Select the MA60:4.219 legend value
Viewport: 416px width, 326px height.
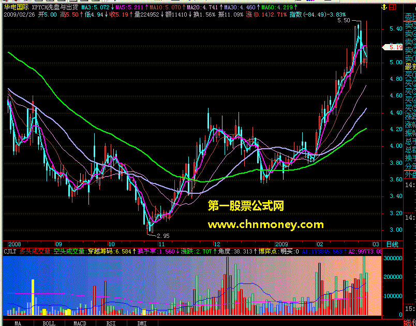coord(277,7)
